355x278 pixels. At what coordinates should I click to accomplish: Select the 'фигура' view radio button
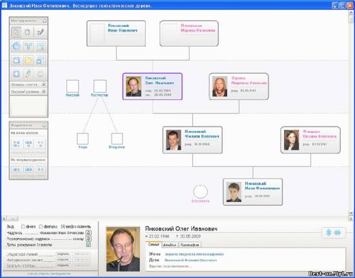click(x=41, y=226)
